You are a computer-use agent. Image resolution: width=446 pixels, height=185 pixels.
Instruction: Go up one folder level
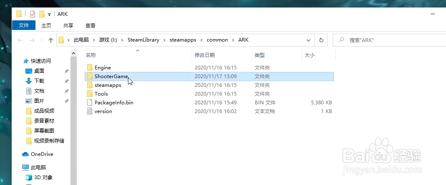(51, 40)
